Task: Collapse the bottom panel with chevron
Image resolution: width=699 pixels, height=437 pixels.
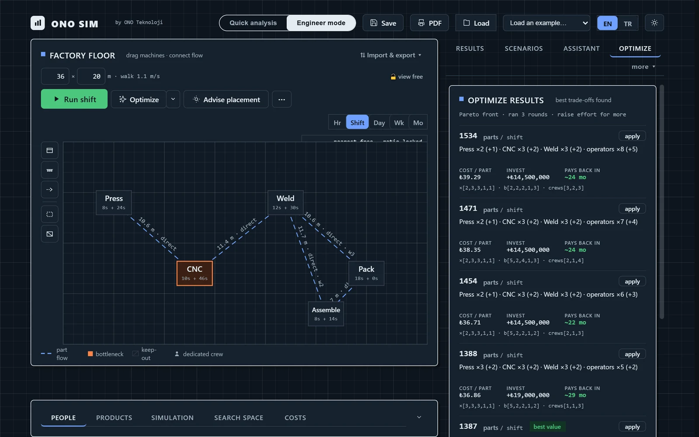Action: (x=419, y=417)
